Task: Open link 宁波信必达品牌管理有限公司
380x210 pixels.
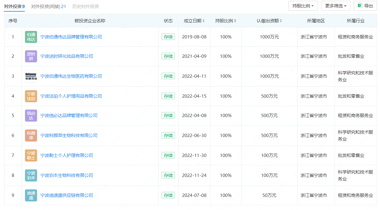Action: [x=69, y=116]
